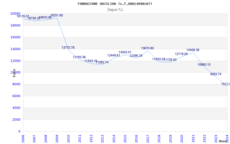
Task: Click data label 9283.74
Action: click(216, 74)
